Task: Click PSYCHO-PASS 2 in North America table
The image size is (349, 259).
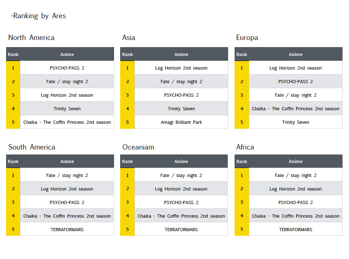Action: 67,68
